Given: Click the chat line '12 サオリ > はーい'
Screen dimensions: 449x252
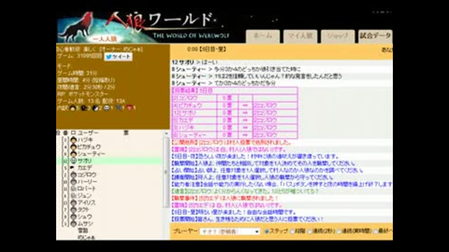Looking at the screenshot, I should 195,62.
